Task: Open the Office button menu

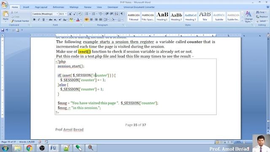Action: tap(4, 4)
